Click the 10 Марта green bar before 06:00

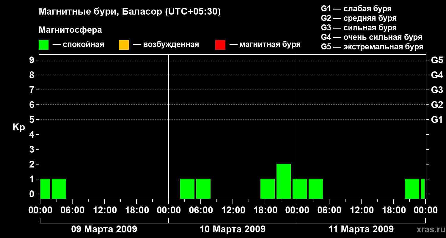point(187,189)
